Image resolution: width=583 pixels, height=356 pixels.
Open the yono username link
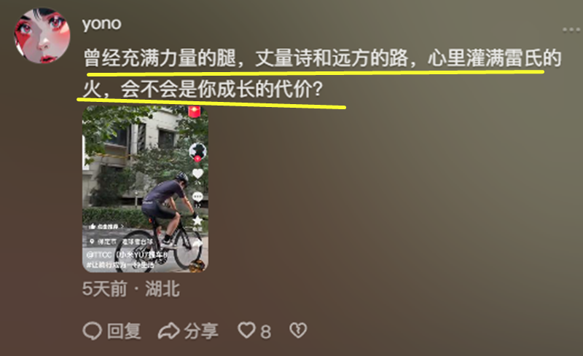coord(101,24)
